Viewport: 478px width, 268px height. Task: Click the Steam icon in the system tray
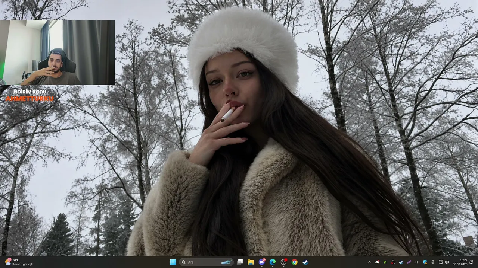[x=401, y=262]
